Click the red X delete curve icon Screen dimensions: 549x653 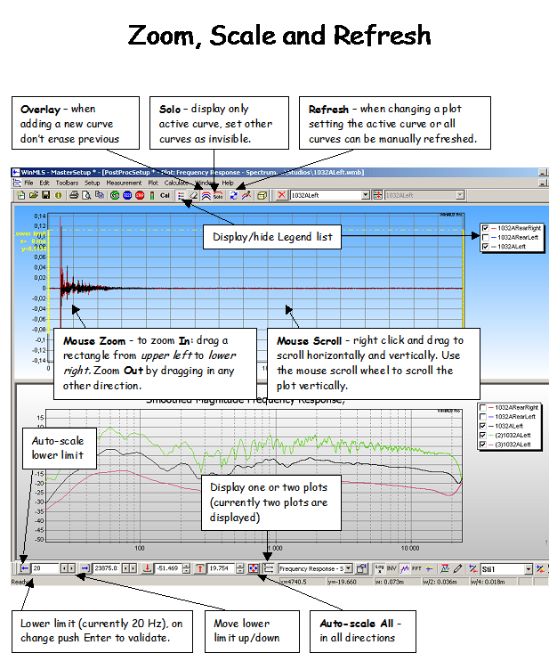[x=282, y=195]
